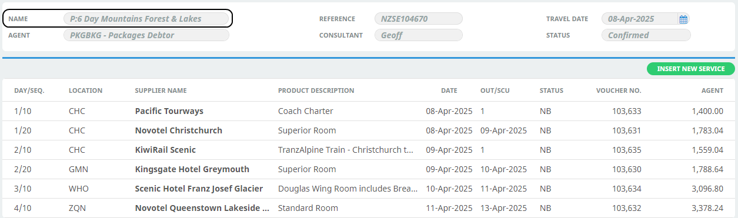Click the Insert New Service button
The image size is (738, 218).
click(691, 69)
